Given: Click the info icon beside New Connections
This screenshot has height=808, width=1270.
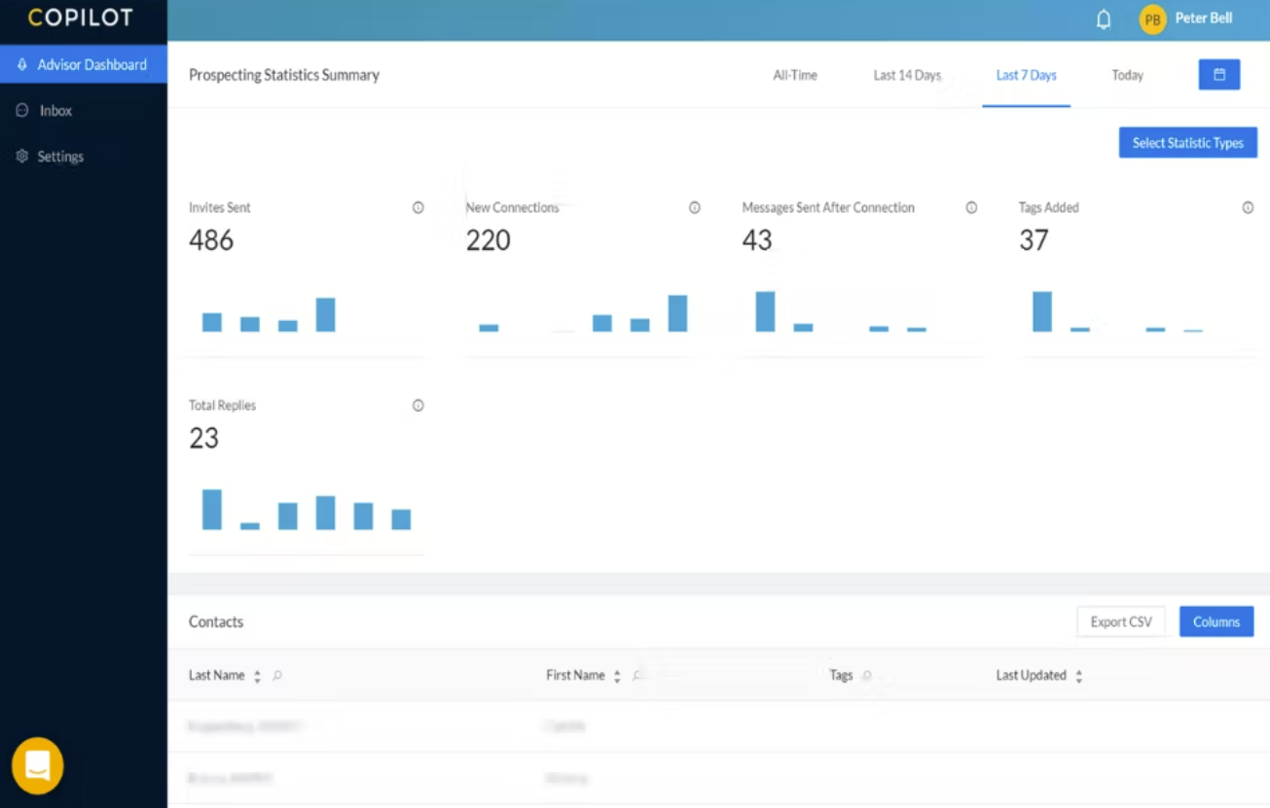Looking at the screenshot, I should coord(695,207).
